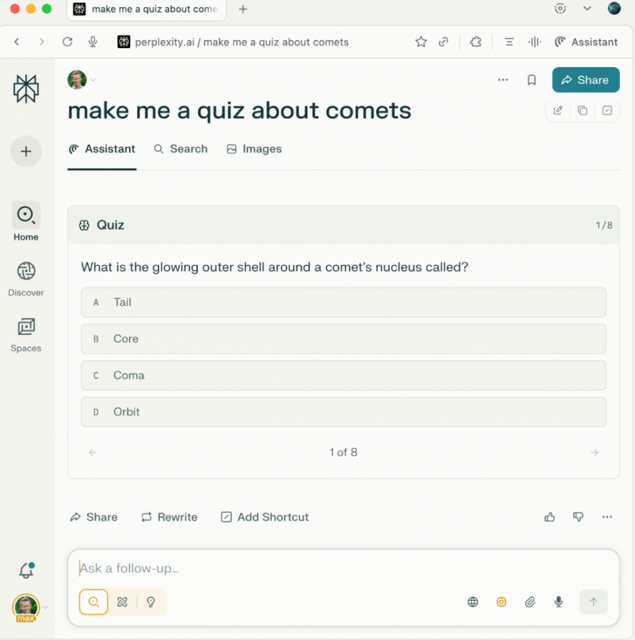Open the user account menu chevron
This screenshot has height=640, width=635.
tap(46, 607)
